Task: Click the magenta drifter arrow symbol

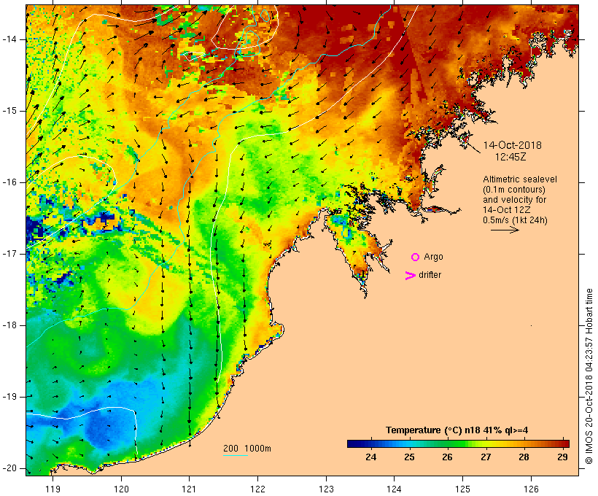Action: point(410,276)
